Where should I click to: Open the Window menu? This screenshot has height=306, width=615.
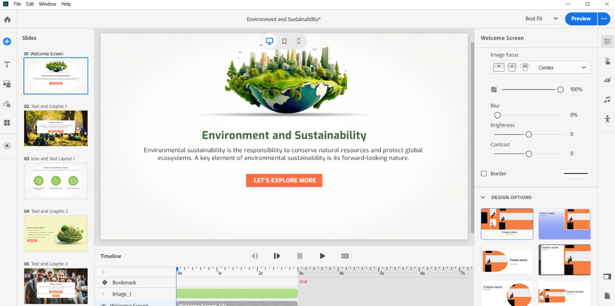[48, 4]
